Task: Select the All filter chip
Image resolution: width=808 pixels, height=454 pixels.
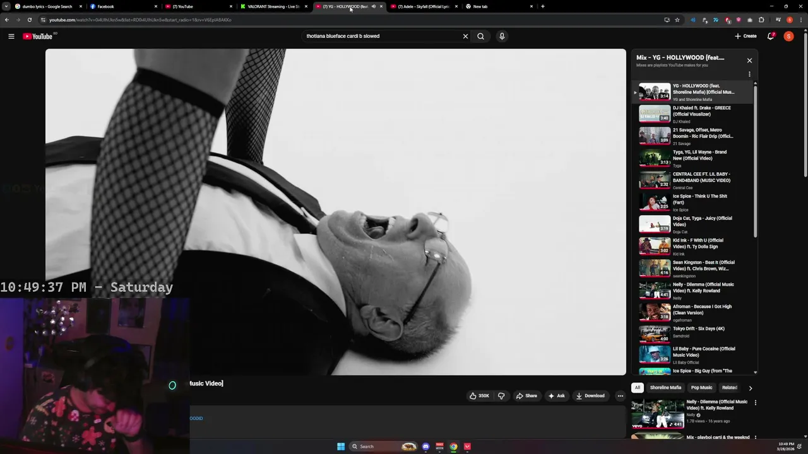Action: [638, 388]
